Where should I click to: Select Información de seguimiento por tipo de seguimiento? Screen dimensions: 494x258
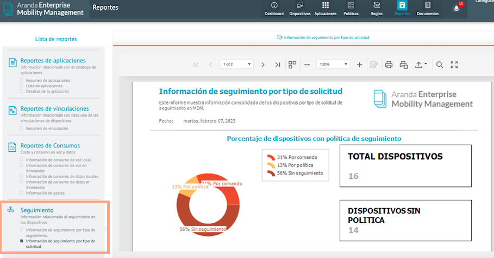pos(60,233)
